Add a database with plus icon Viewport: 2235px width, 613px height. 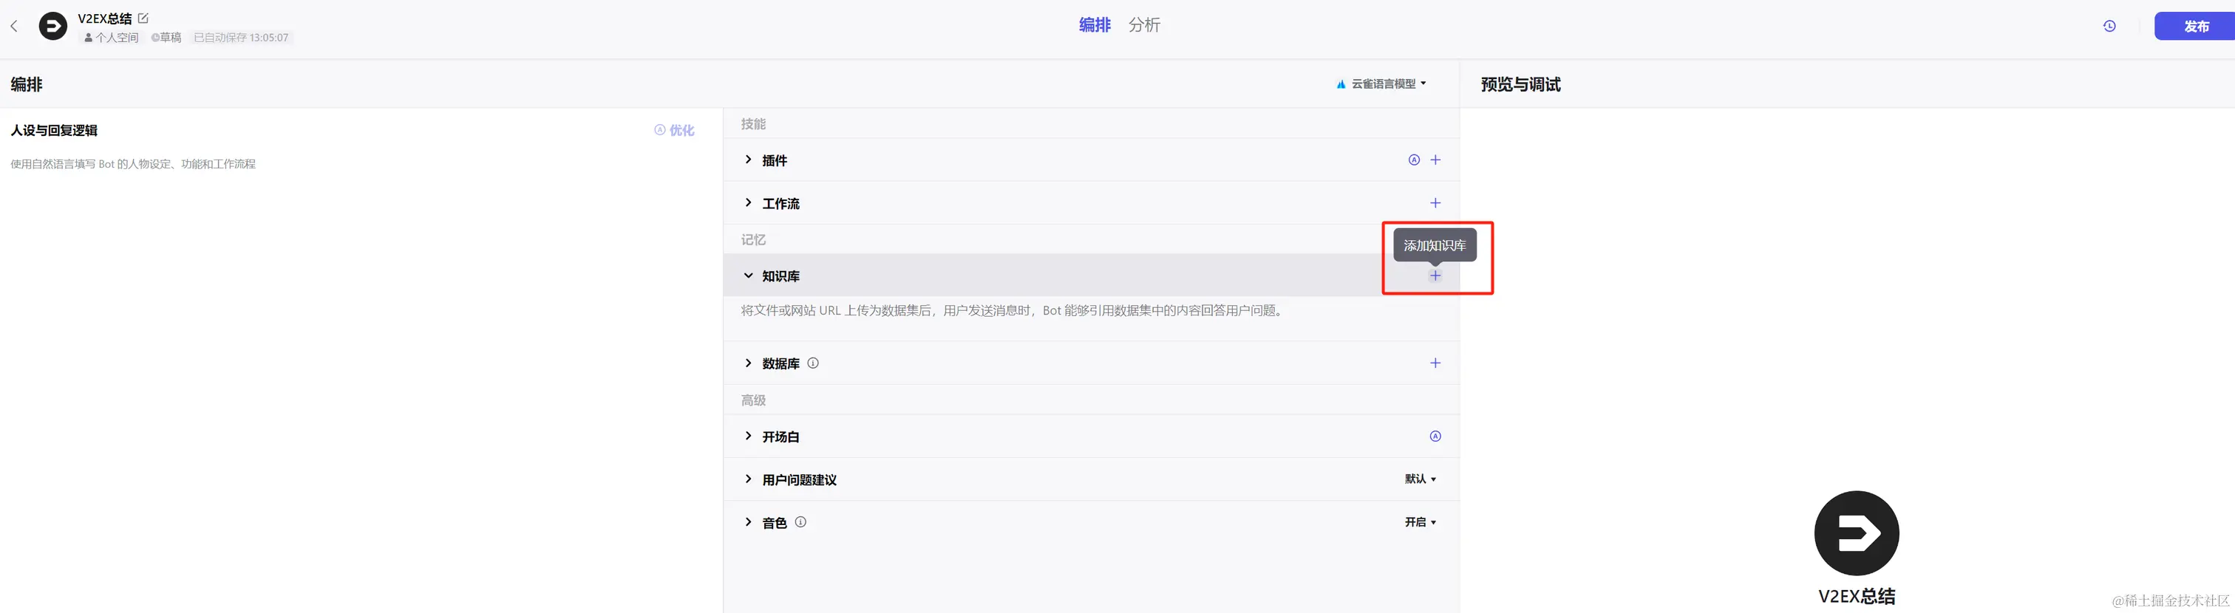(x=1435, y=363)
